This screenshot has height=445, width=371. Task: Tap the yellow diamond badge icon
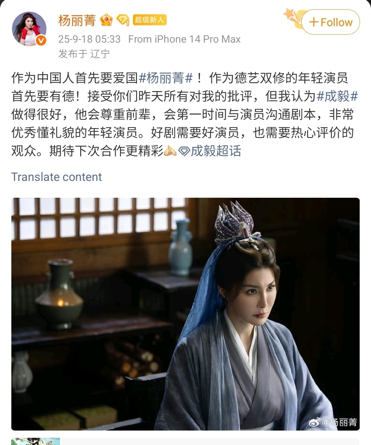click(x=123, y=20)
